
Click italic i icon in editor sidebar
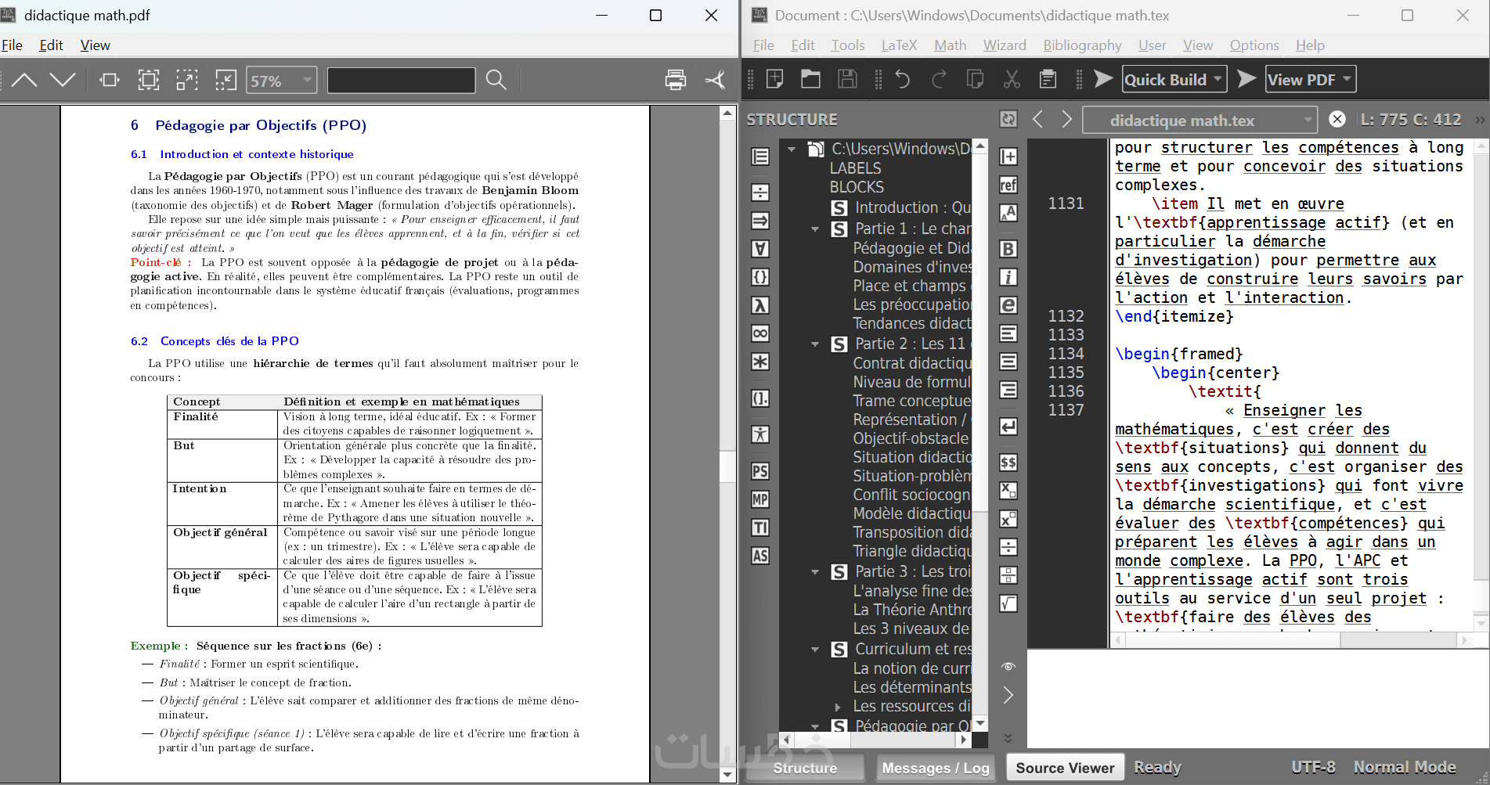[1008, 277]
